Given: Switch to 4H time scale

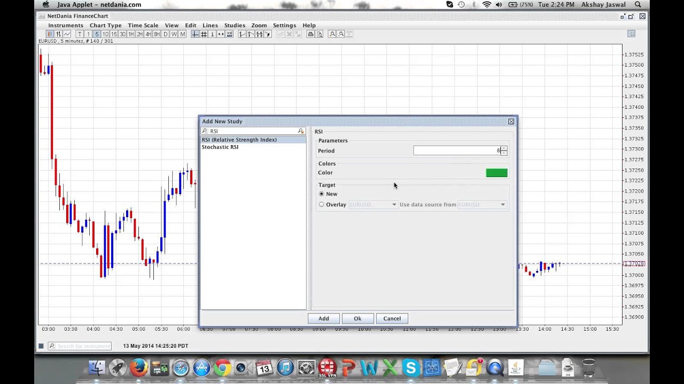Looking at the screenshot, I should coord(148,34).
